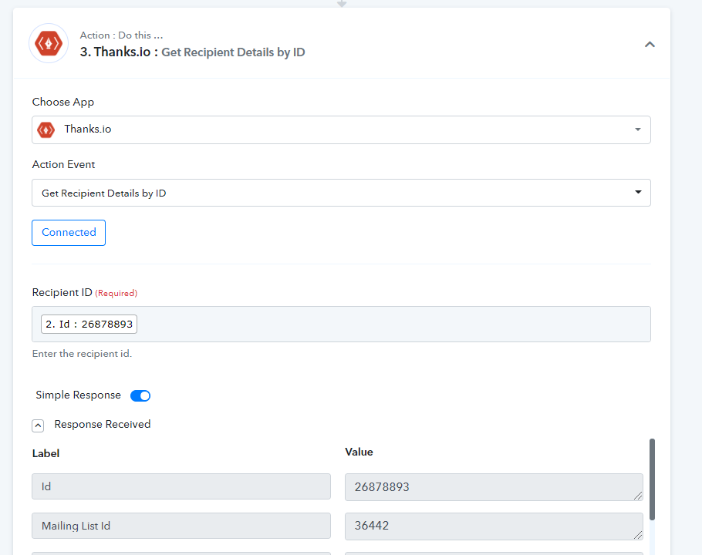Click the Id value box showing 26878893
Image resolution: width=702 pixels, height=555 pixels.
(x=494, y=487)
